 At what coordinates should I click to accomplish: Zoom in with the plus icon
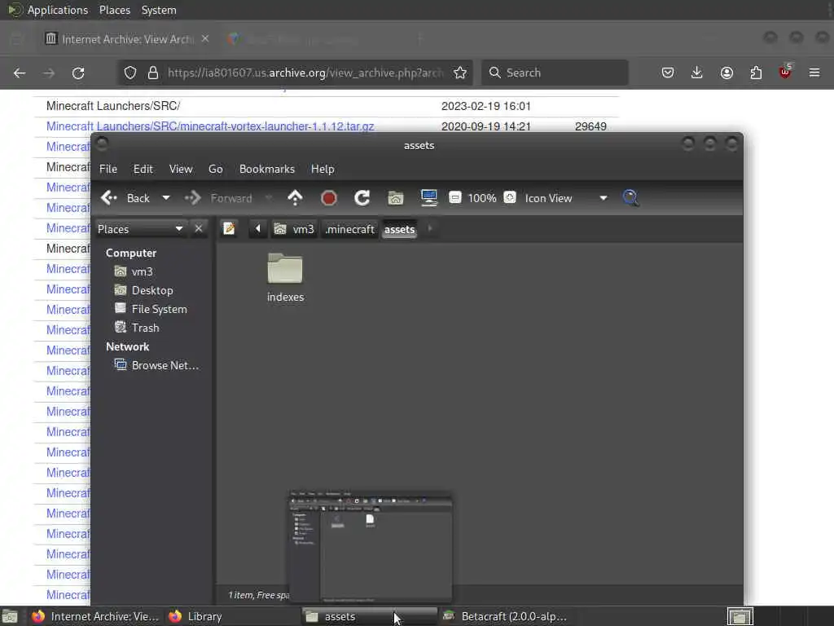pos(510,197)
